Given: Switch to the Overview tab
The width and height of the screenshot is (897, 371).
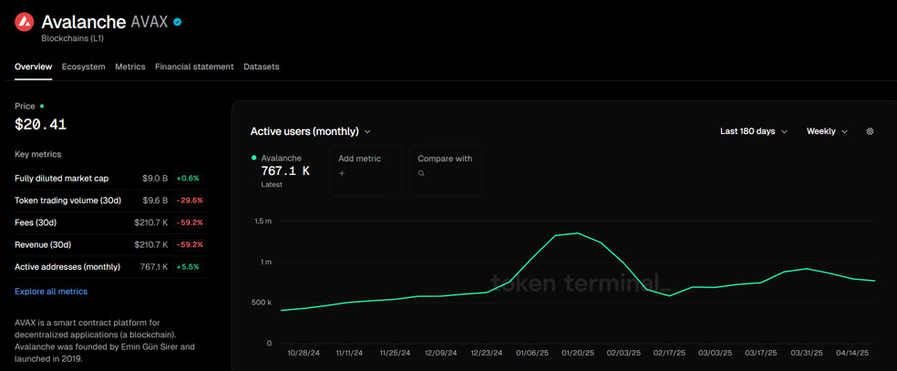Looking at the screenshot, I should coord(33,67).
